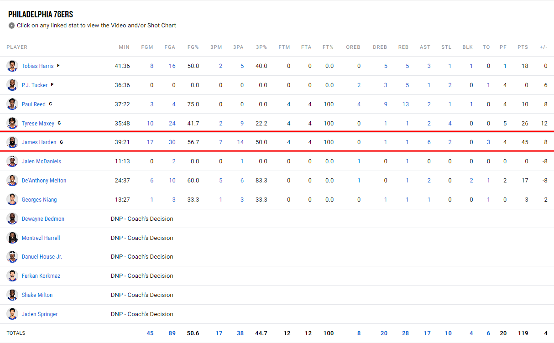View James Harden's 3 turnovers
The height and width of the screenshot is (343, 554).
point(488,142)
